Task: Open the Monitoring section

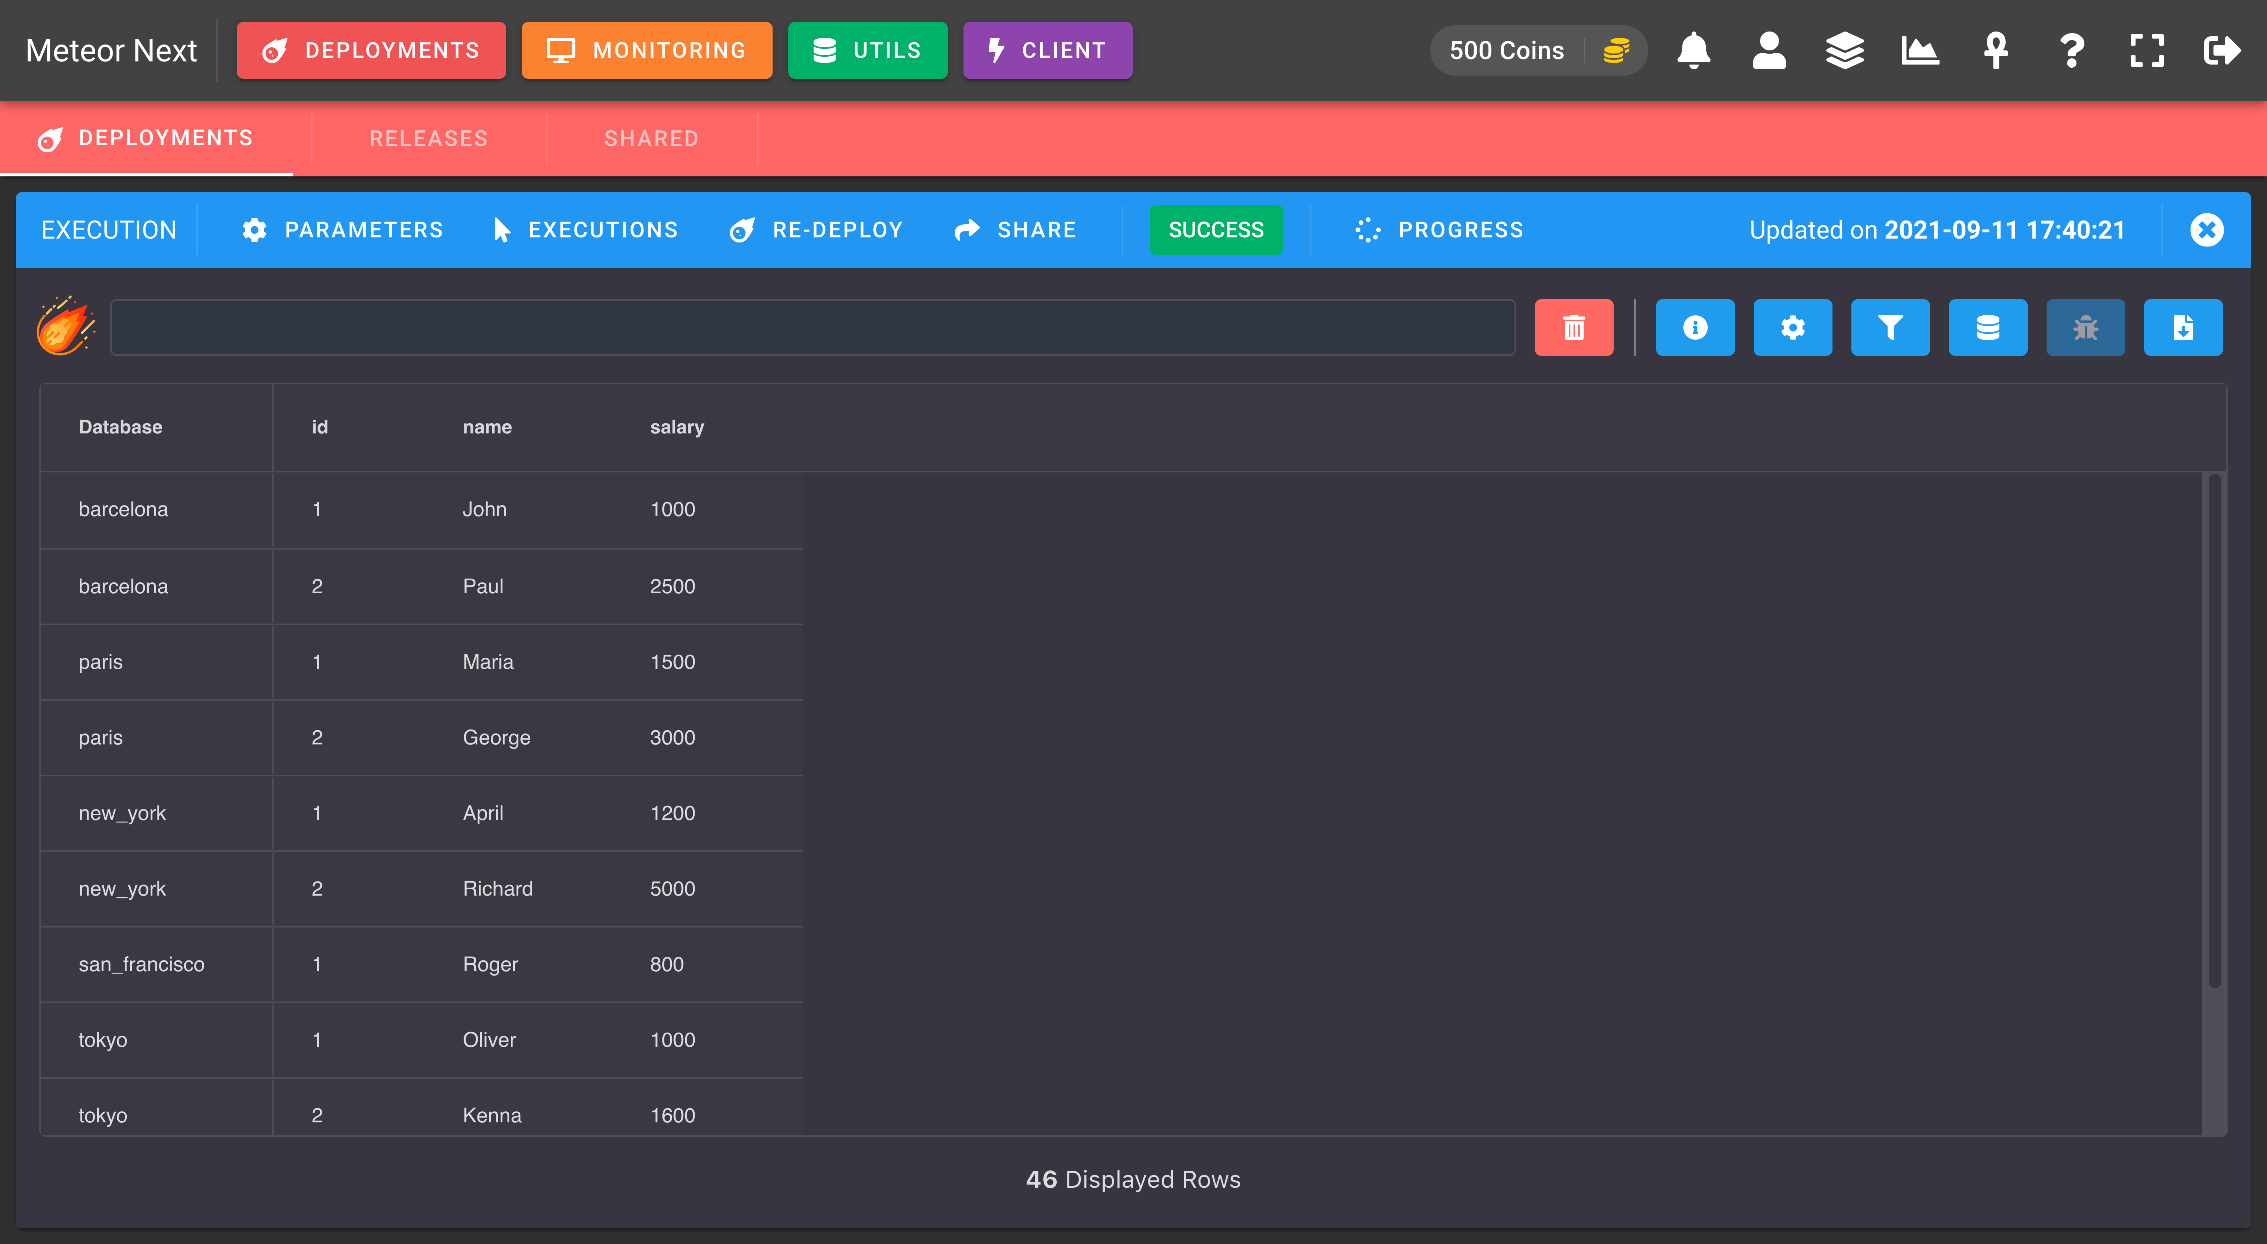Action: tap(647, 50)
